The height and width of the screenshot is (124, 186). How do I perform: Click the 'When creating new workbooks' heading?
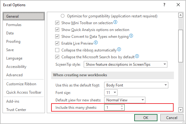pos(80,75)
